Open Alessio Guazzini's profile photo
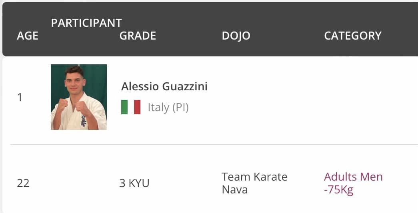This screenshot has height=213, width=418. [79, 97]
